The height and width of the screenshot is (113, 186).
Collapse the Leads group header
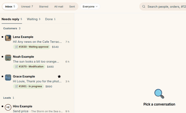[9, 98]
